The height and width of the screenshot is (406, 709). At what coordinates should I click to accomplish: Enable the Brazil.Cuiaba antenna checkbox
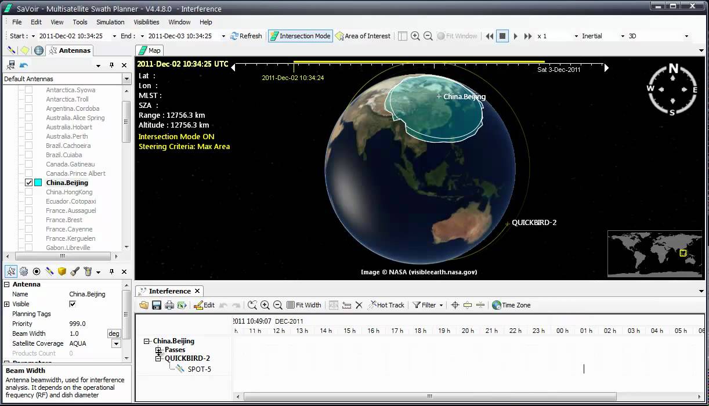[x=28, y=155]
